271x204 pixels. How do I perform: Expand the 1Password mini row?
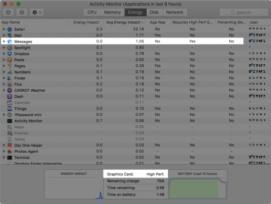pyautogui.click(x=4, y=115)
